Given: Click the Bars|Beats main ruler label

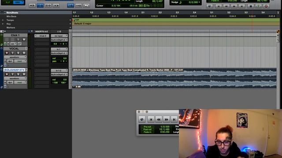Looking at the screenshot, I should point(12,13).
